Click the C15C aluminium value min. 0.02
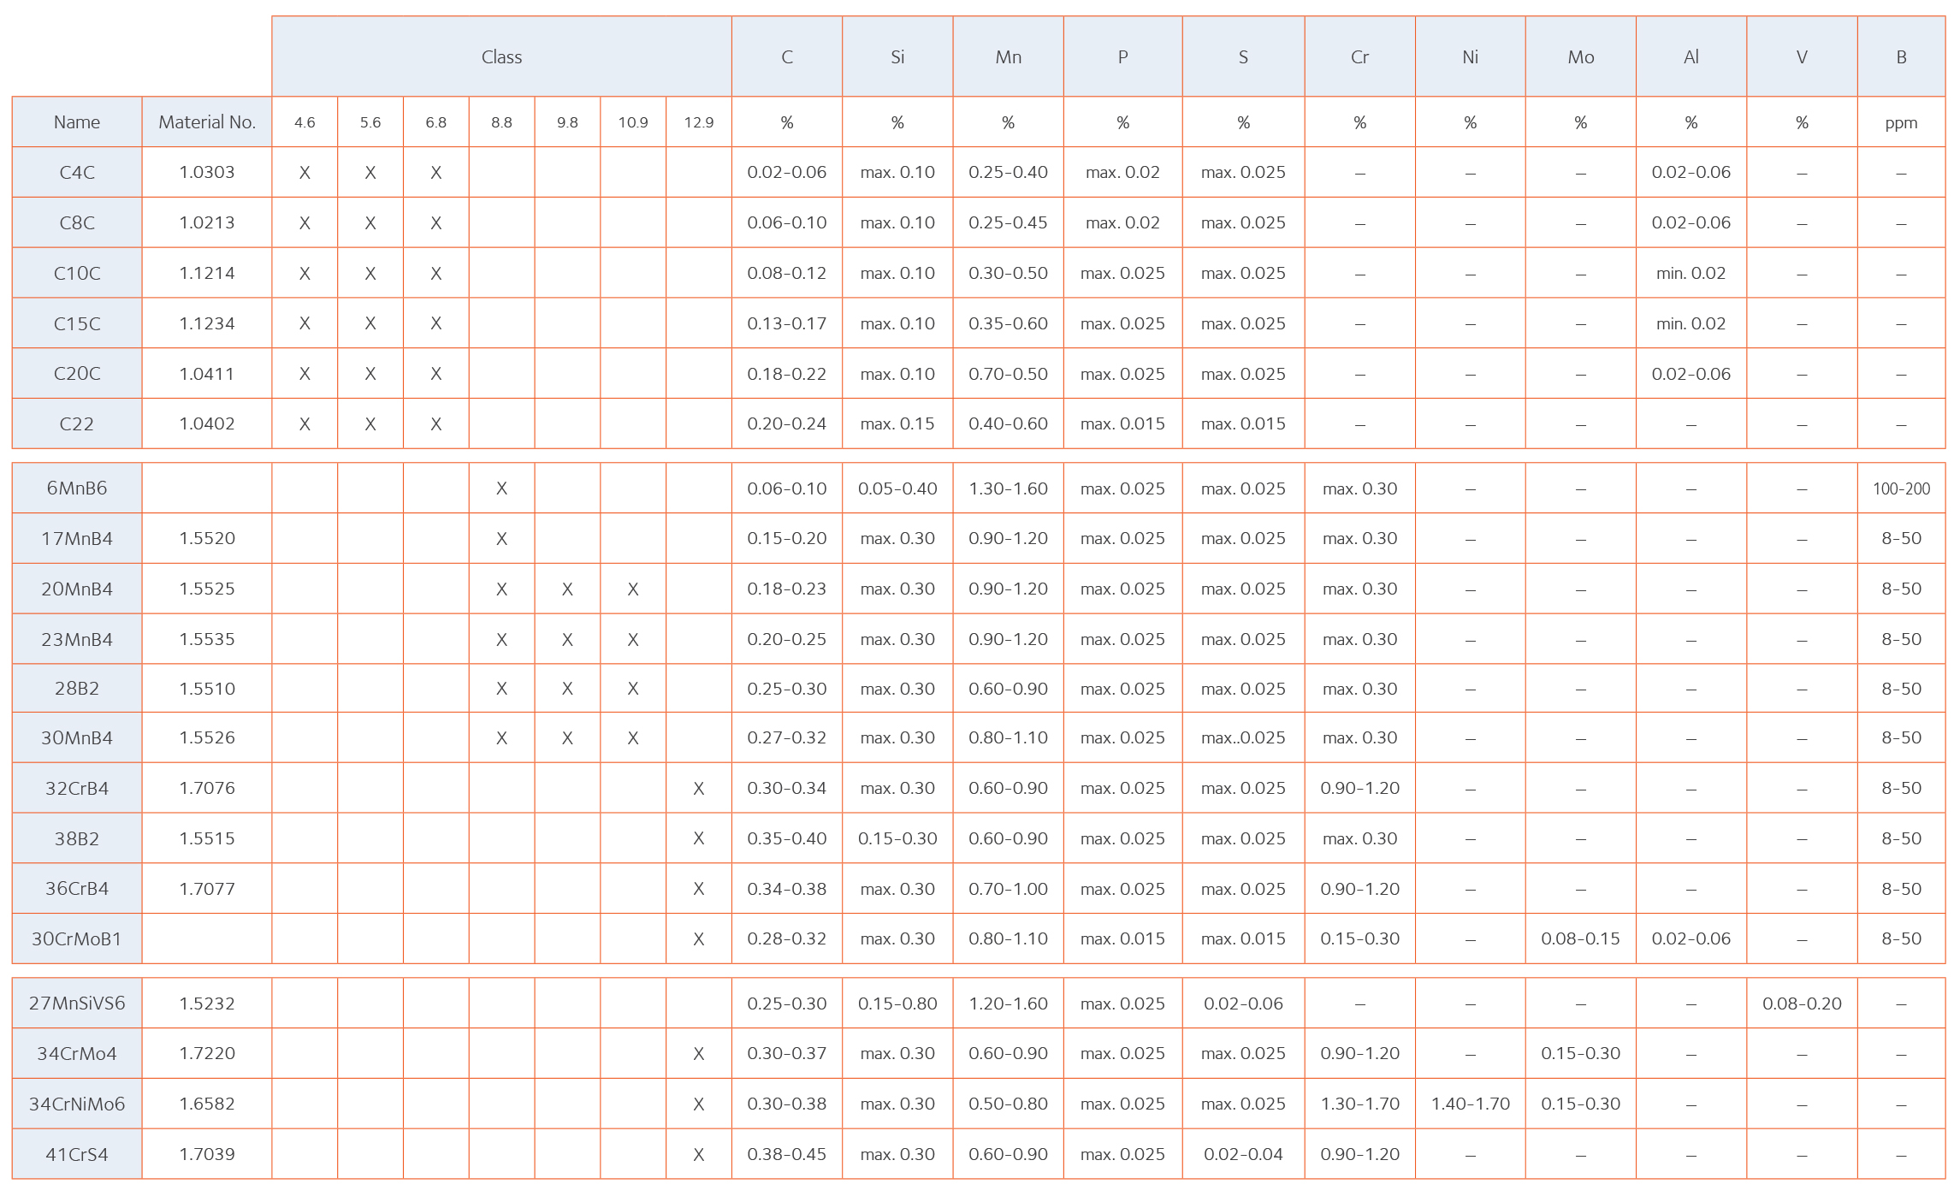The height and width of the screenshot is (1190, 1954). 1691,324
